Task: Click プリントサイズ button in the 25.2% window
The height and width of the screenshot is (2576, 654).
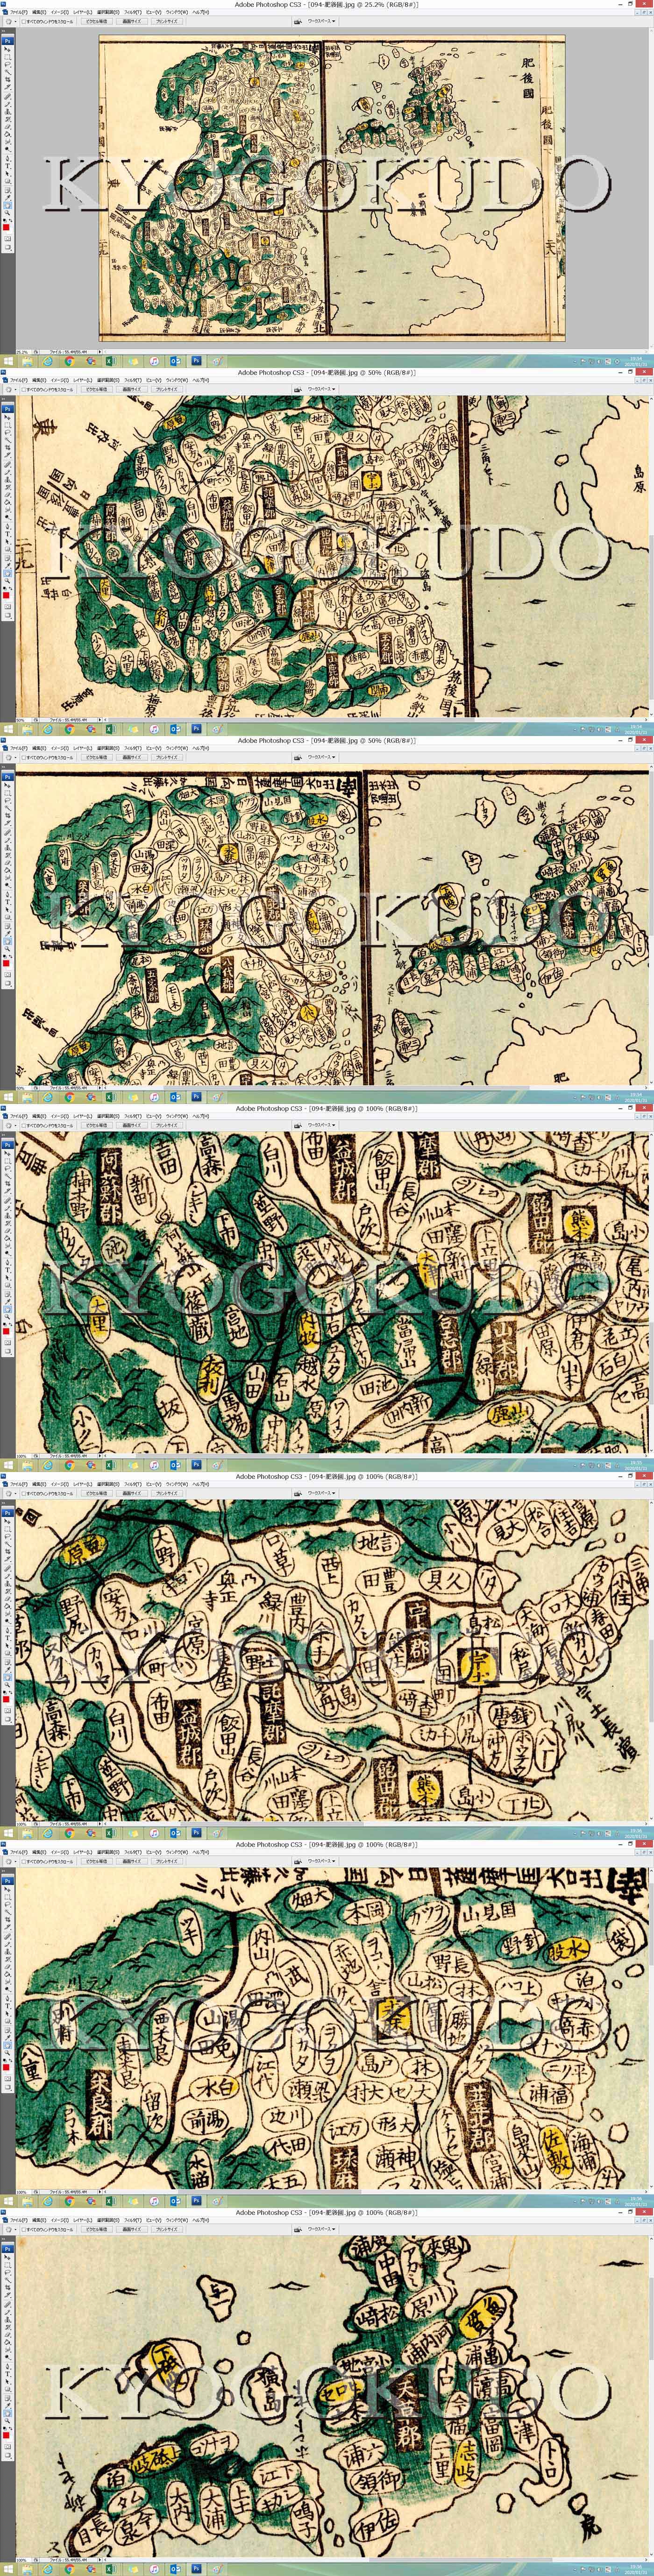Action: click(x=166, y=22)
